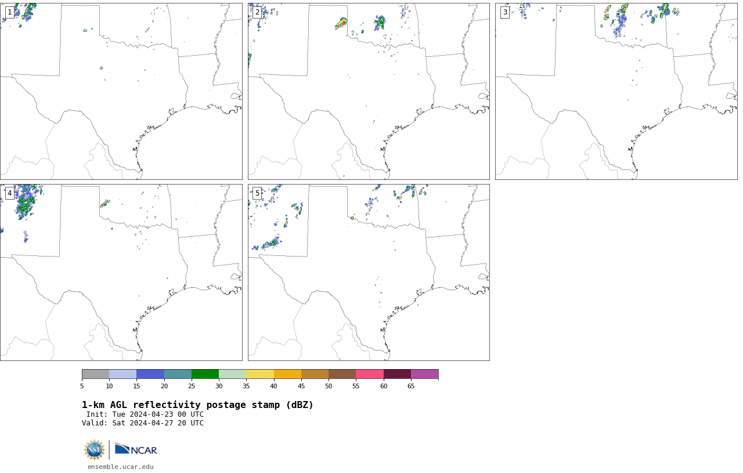Click the member number 2 label box
Viewport: 743px width, 473px height.
pyautogui.click(x=257, y=12)
